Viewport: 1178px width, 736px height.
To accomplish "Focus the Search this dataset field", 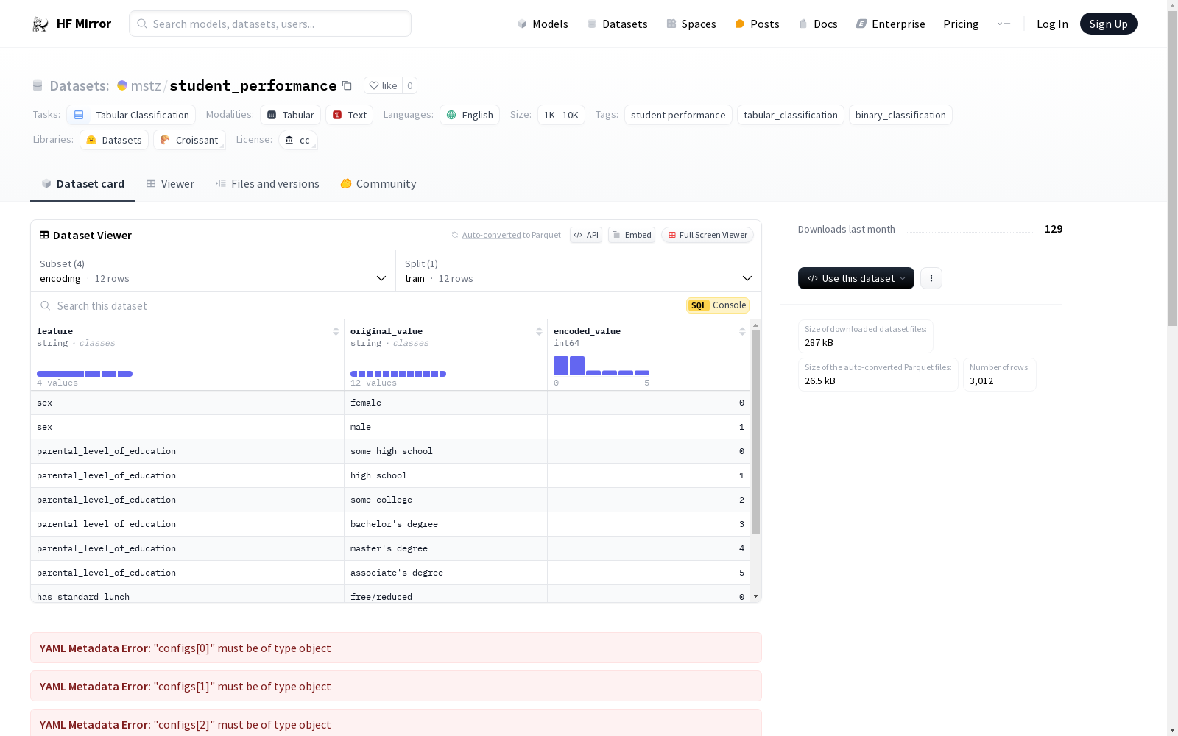I will click(361, 305).
